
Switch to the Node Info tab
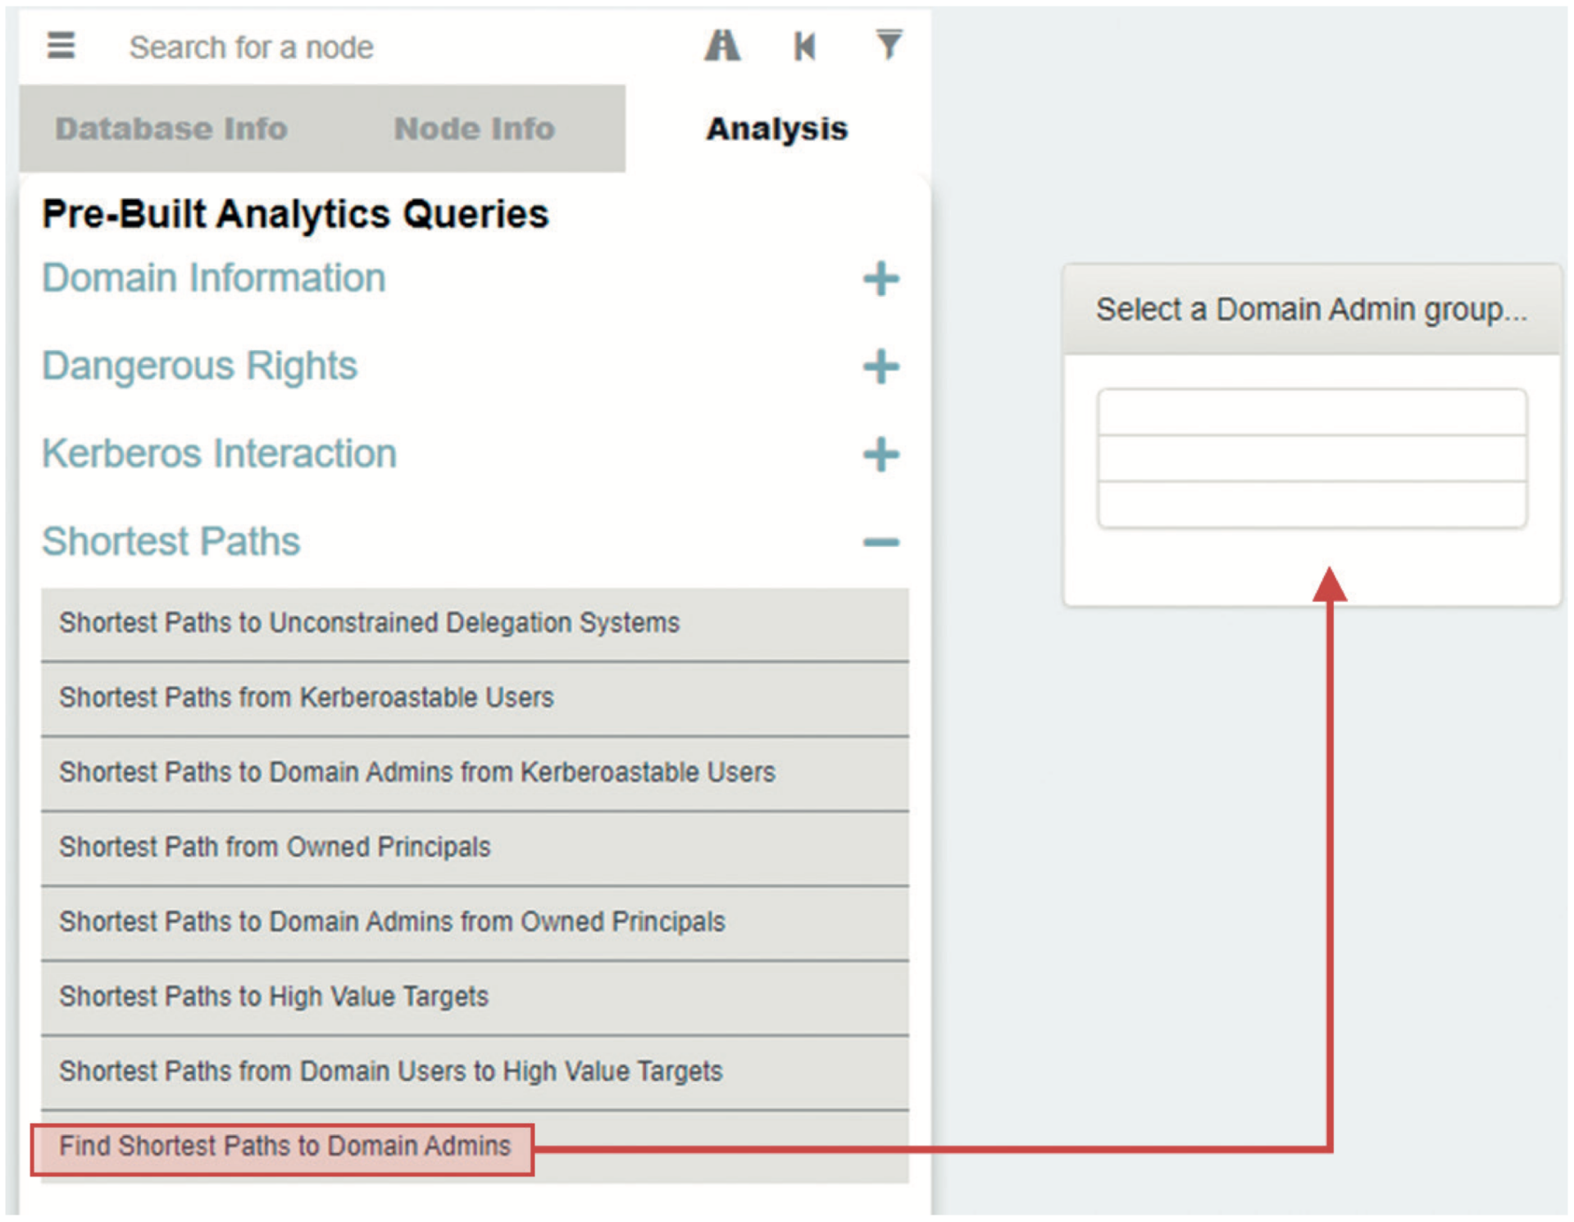[474, 128]
